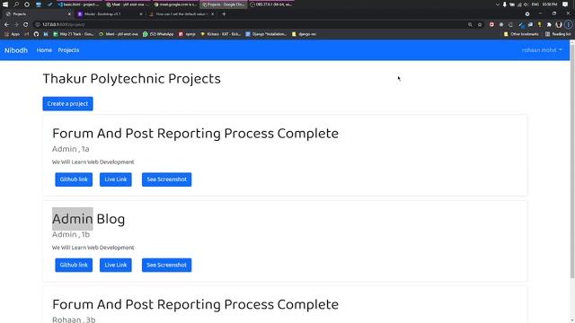Open the taskbar search magnifier
575x323 pixels.
16,4
